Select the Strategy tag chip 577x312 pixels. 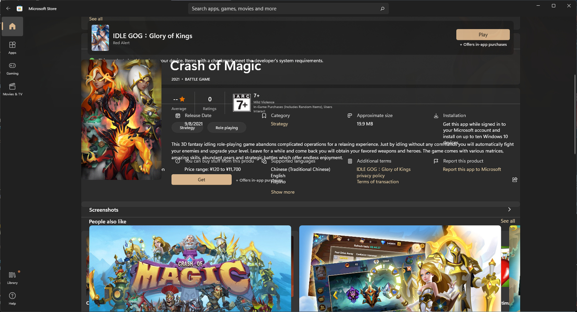coord(187,128)
